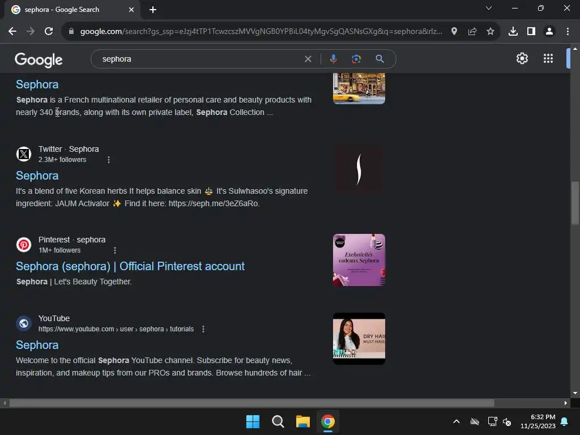This screenshot has width=580, height=435.
Task: Open Chrome profile menu
Action: [x=549, y=32]
